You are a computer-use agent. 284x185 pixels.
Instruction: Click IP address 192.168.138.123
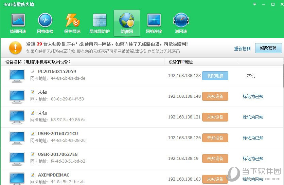184,75
